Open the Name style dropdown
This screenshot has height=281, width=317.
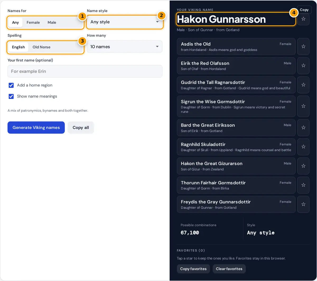pyautogui.click(x=124, y=22)
